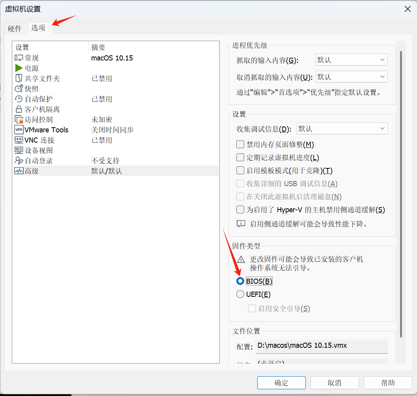Click the green 电源 power icon

[19, 68]
